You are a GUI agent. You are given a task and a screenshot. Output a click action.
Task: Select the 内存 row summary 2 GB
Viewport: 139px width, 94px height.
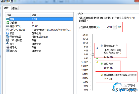34,19
